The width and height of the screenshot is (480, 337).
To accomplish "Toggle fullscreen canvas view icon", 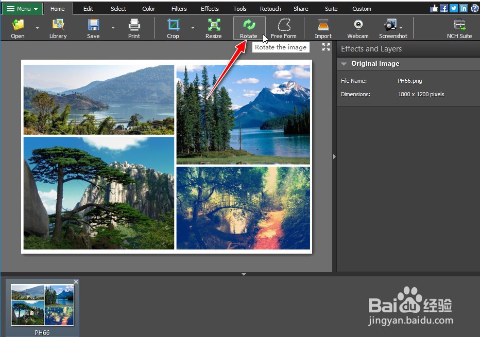I will tap(326, 47).
